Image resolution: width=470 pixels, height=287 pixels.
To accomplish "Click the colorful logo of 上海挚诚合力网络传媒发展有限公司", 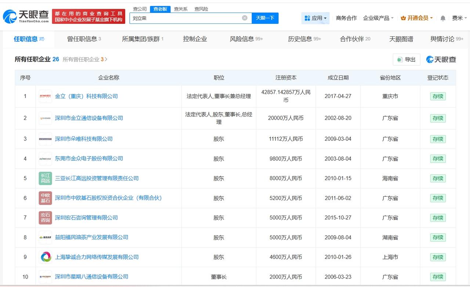I will pyautogui.click(x=45, y=257).
